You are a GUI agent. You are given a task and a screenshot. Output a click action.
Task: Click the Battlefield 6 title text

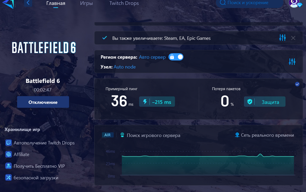(43, 81)
